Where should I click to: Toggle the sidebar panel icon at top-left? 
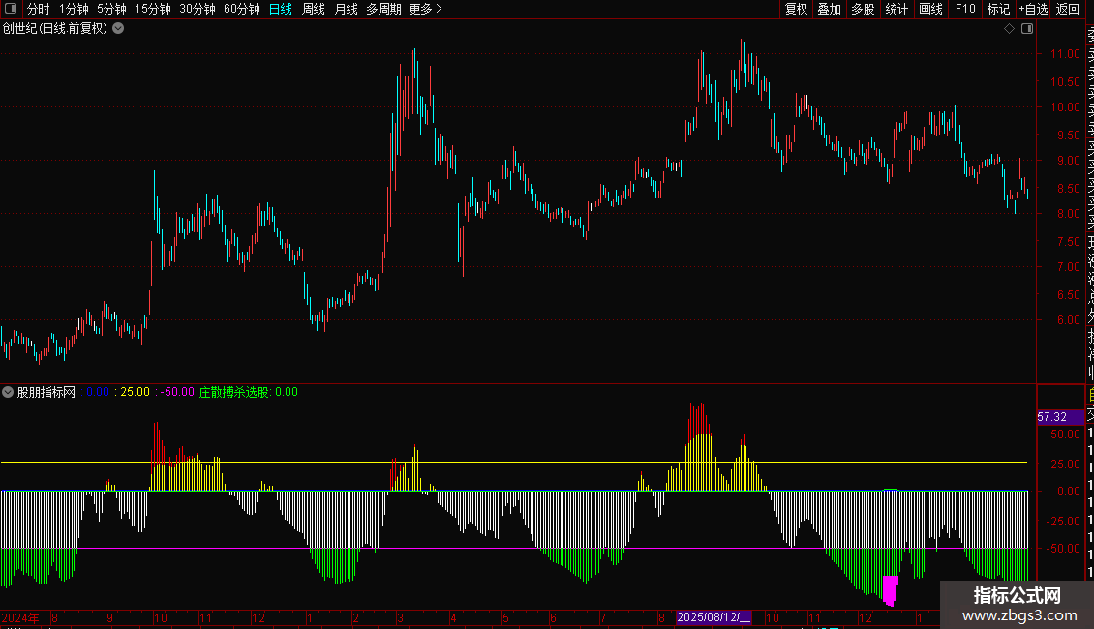point(11,9)
